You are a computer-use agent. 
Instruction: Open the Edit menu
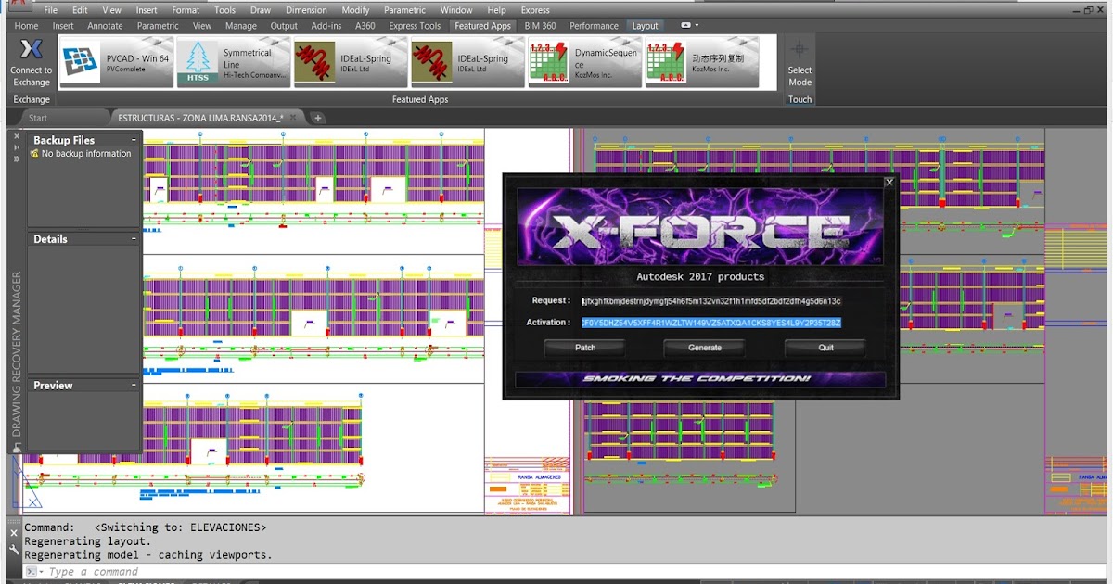[81, 10]
